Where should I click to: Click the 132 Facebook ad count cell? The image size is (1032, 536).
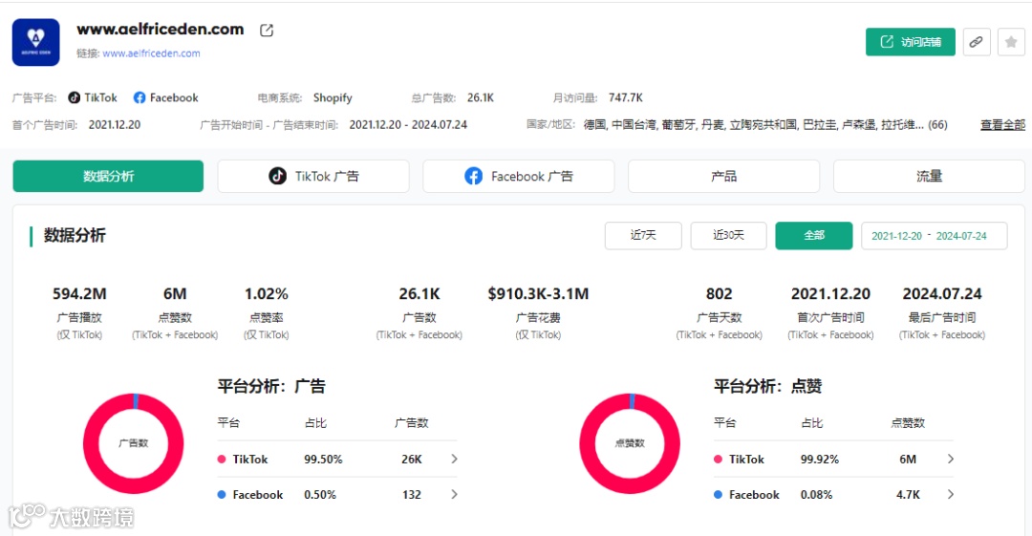[412, 495]
